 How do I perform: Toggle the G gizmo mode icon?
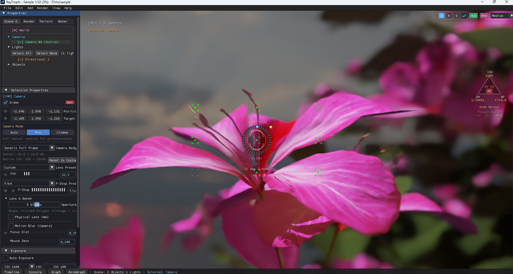pos(441,16)
